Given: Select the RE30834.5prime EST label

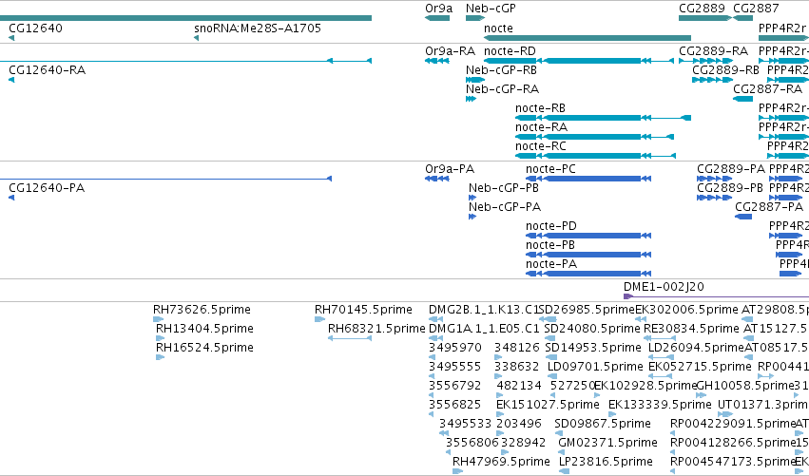Looking at the screenshot, I should pyautogui.click(x=691, y=329).
